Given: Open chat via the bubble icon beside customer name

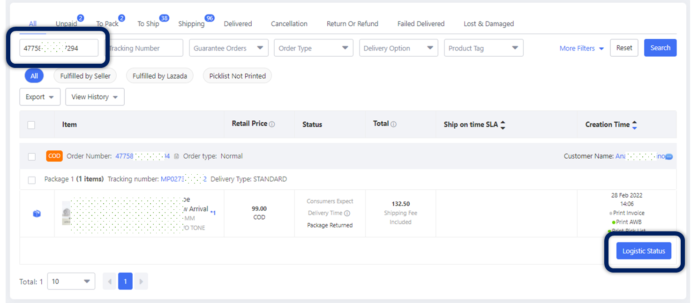Looking at the screenshot, I should pyautogui.click(x=670, y=156).
